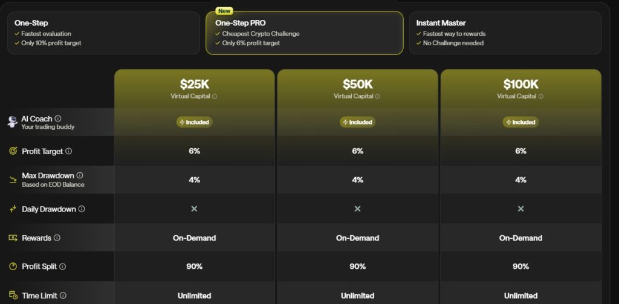The image size is (619, 304).
Task: Select the $25K plan column header
Action: [x=194, y=88]
